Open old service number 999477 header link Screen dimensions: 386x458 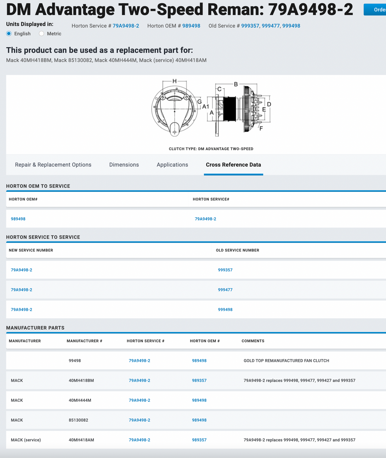coord(271,26)
